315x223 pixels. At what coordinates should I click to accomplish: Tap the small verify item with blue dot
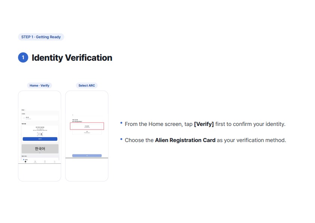click(x=25, y=159)
